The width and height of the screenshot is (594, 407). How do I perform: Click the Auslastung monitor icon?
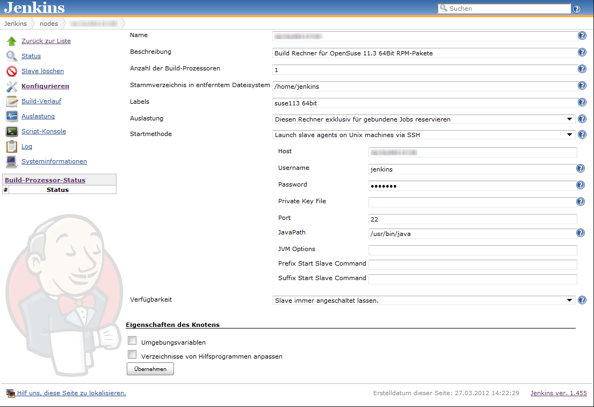11,116
